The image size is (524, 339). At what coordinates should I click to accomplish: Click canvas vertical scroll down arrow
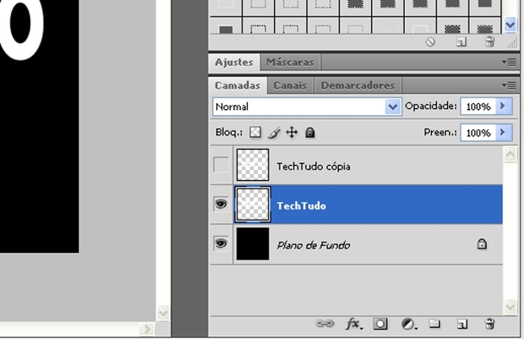[x=163, y=313]
